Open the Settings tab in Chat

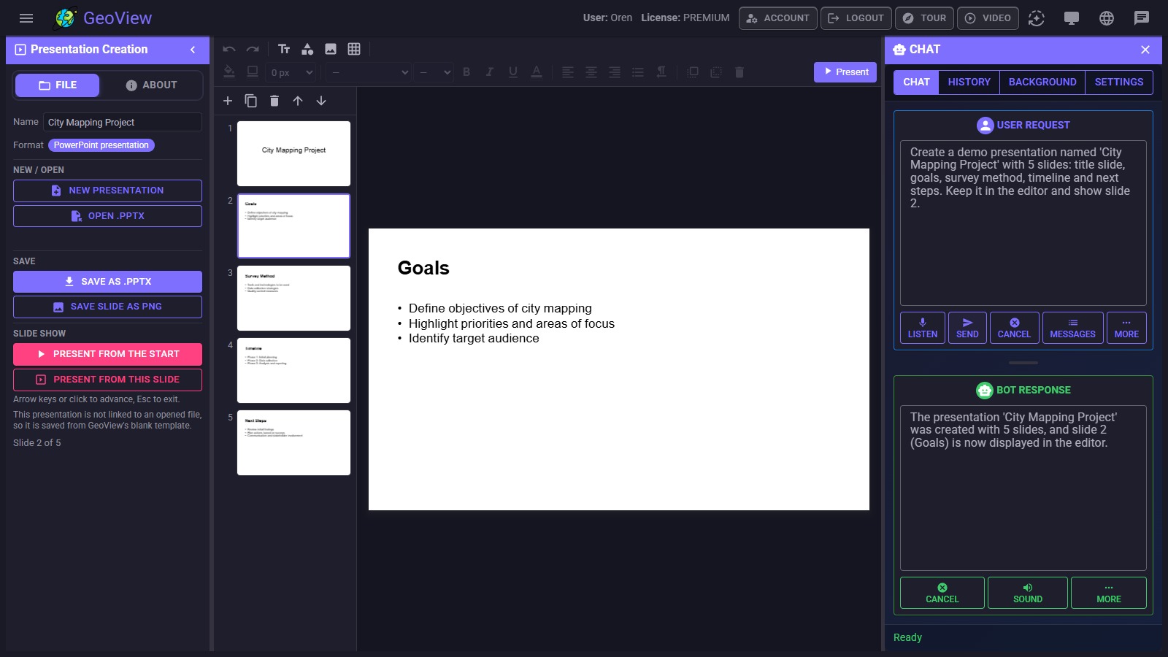tap(1119, 82)
